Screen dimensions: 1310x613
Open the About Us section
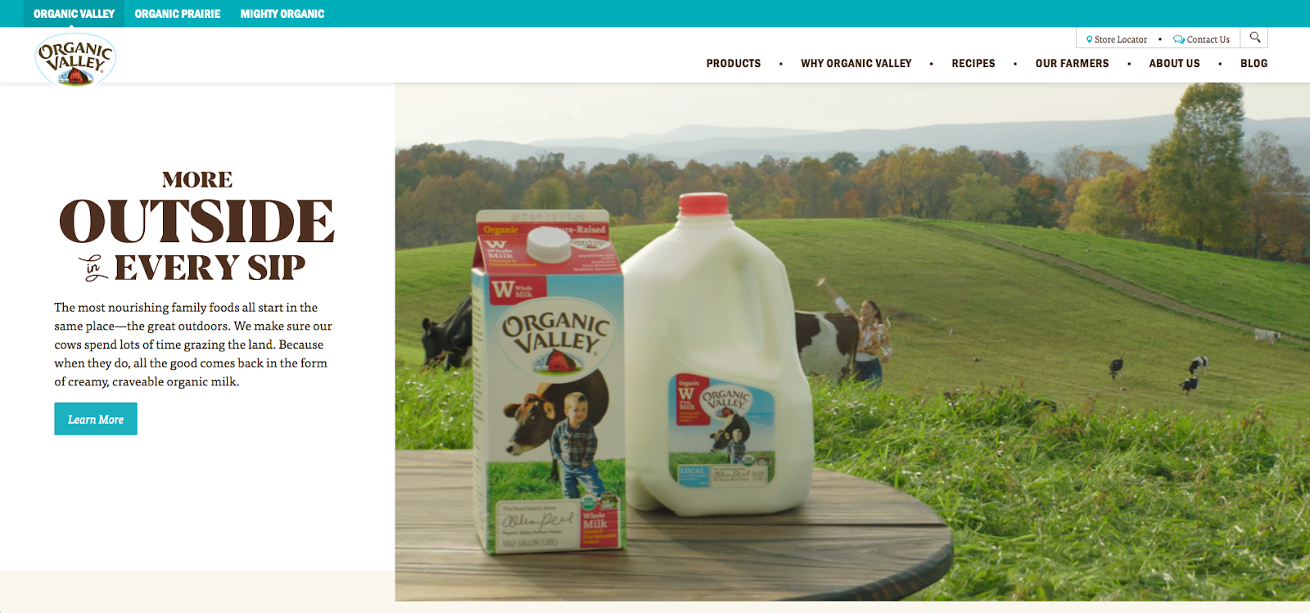(1174, 63)
